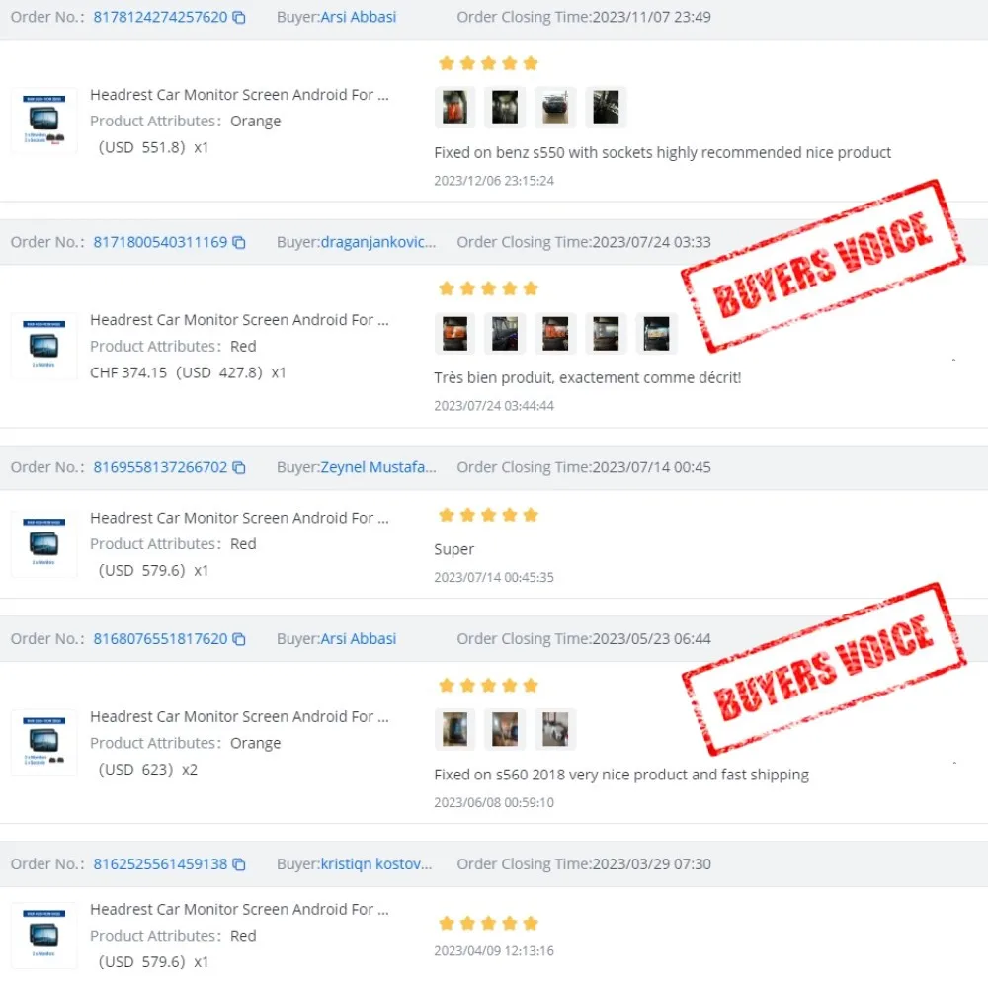Copy order number 8171800540311169

[x=239, y=243]
